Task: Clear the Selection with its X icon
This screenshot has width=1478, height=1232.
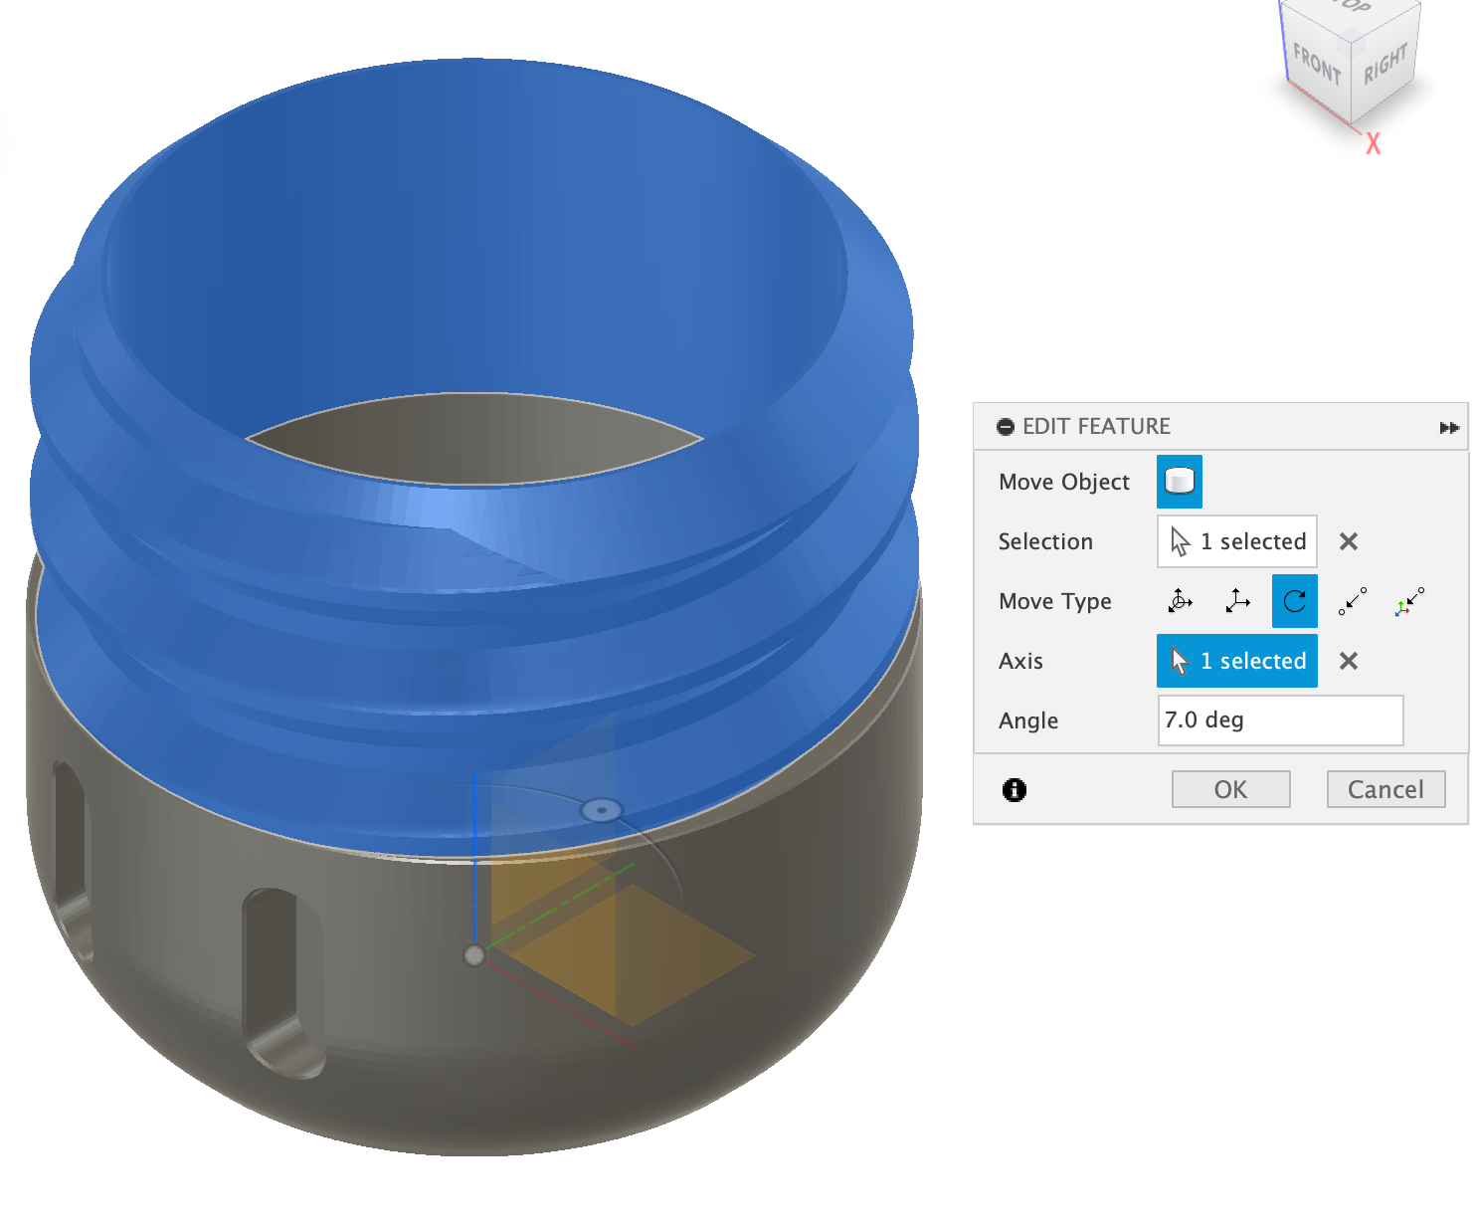Action: [1349, 541]
